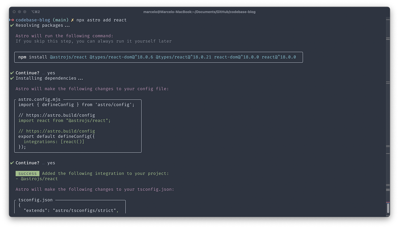Screen dimensions: 399x228
Task: Click 'integrations: [react()]' line
Action: coord(54,142)
